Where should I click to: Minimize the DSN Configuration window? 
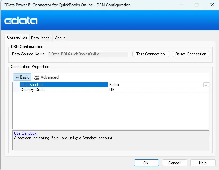tap(181, 5)
